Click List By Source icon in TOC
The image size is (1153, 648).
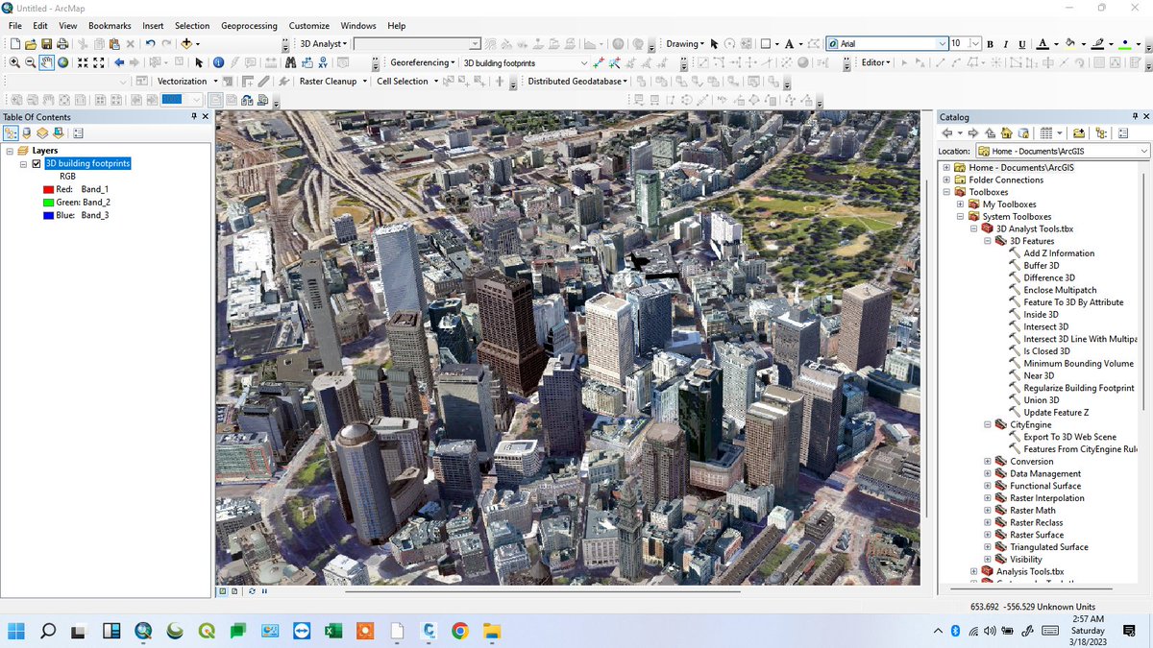[x=27, y=133]
